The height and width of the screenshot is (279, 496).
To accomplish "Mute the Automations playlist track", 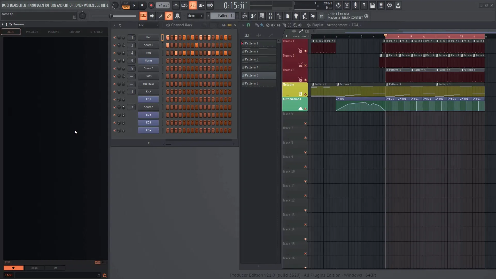I will click(305, 109).
